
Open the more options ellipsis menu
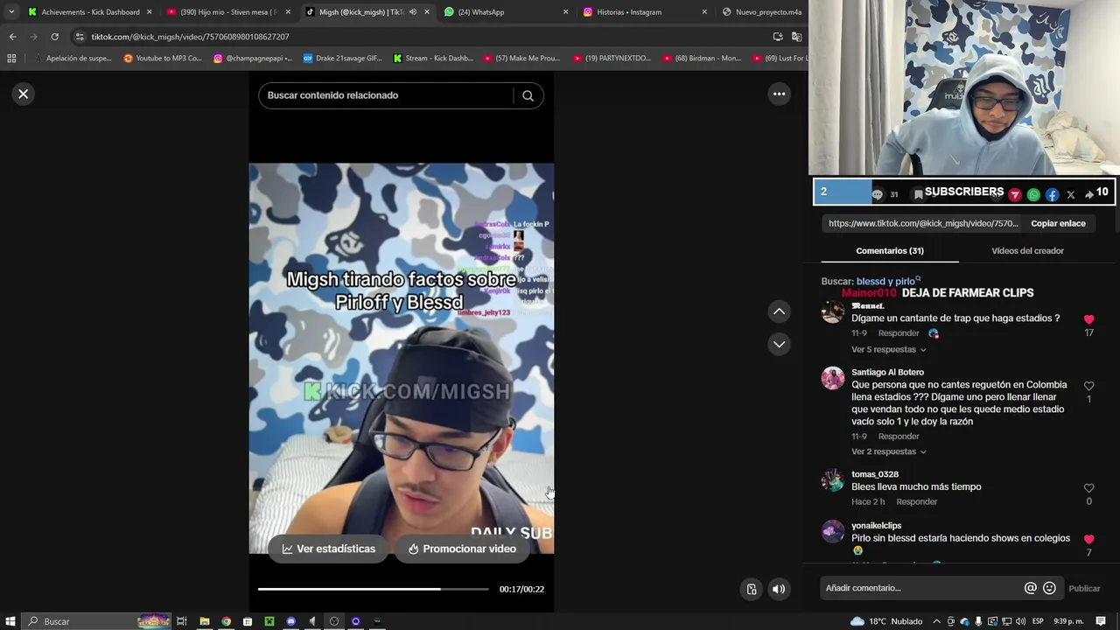coord(779,94)
